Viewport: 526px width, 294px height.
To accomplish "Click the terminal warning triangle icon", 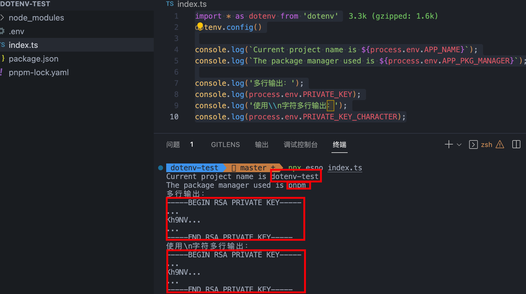I will [x=500, y=144].
